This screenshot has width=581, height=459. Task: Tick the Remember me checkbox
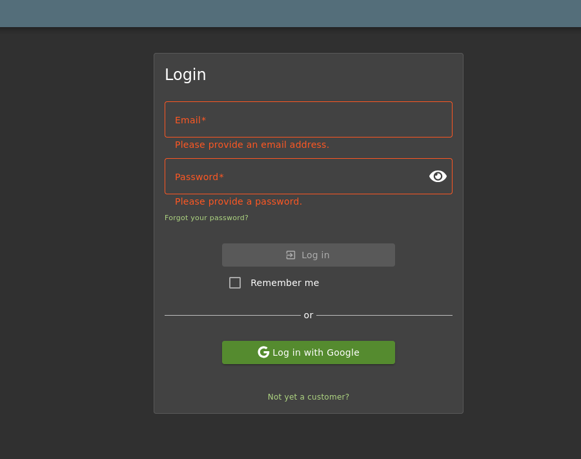235,283
